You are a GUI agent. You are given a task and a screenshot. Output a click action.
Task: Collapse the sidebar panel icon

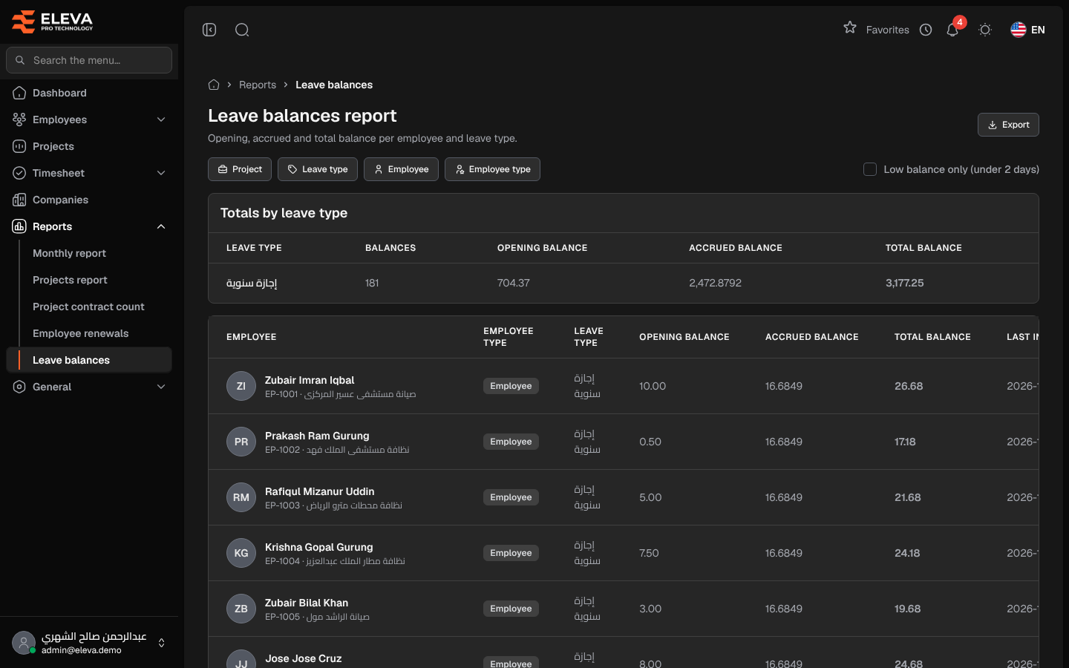pos(209,30)
